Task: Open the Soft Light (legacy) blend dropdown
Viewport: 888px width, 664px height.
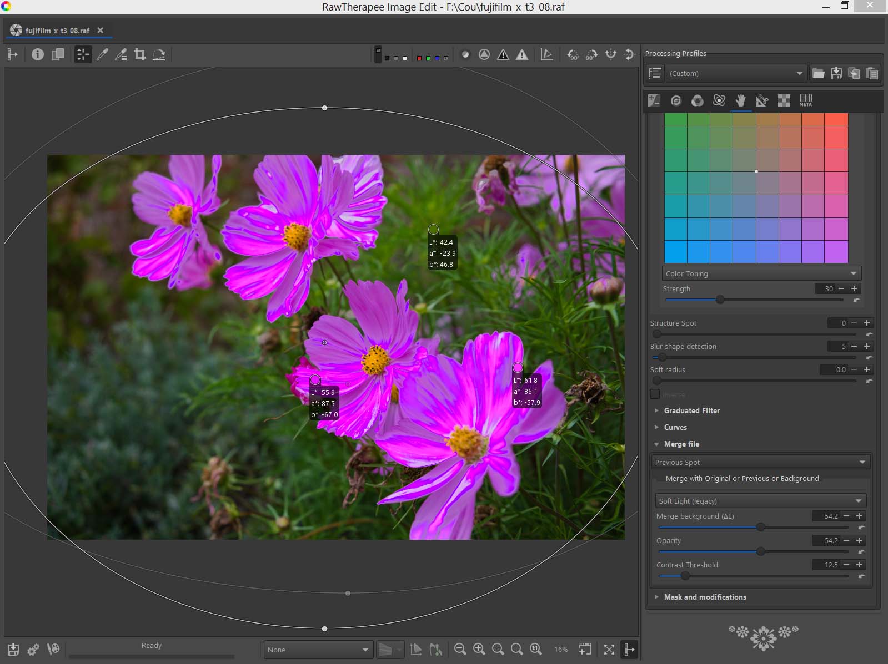Action: click(760, 501)
